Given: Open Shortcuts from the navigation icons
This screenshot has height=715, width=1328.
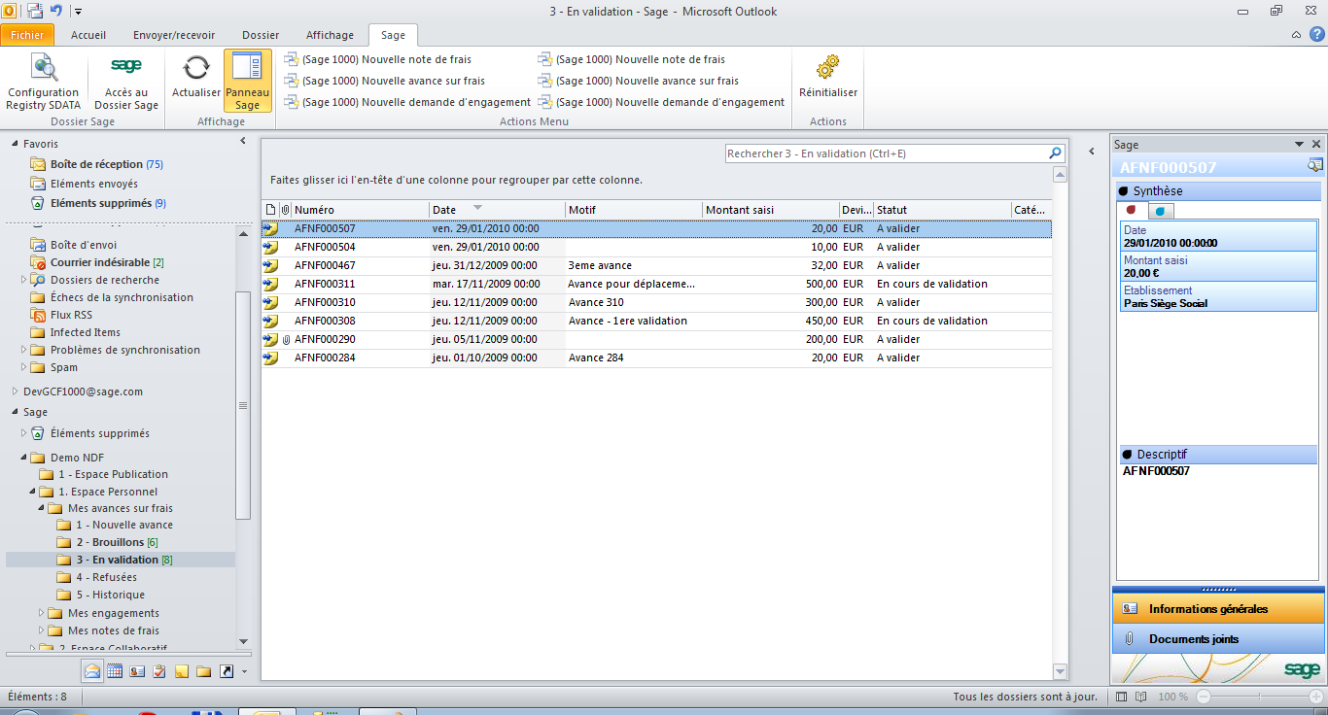Looking at the screenshot, I should point(227,670).
